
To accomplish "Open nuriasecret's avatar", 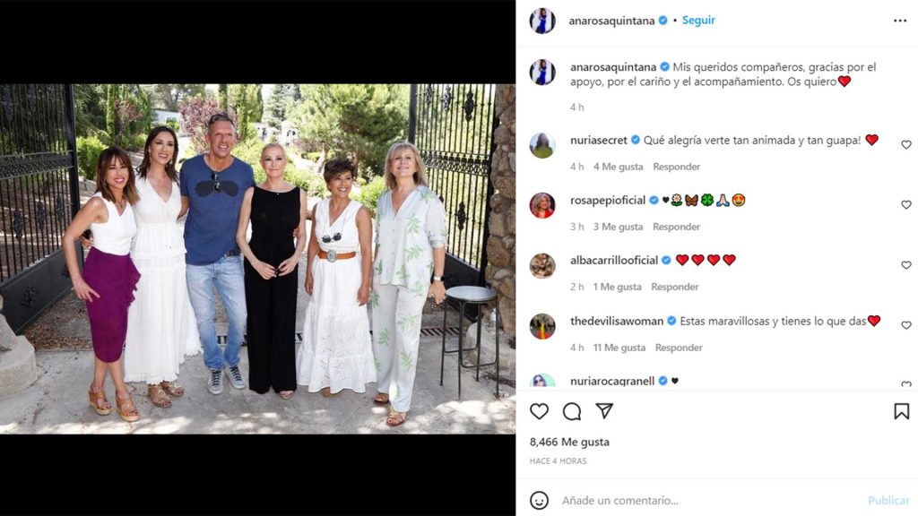I will [x=542, y=146].
